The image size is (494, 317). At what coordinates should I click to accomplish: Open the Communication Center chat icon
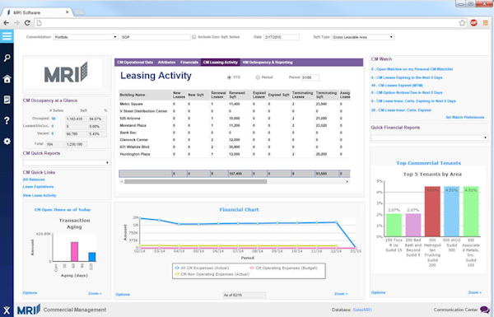[x=485, y=310]
